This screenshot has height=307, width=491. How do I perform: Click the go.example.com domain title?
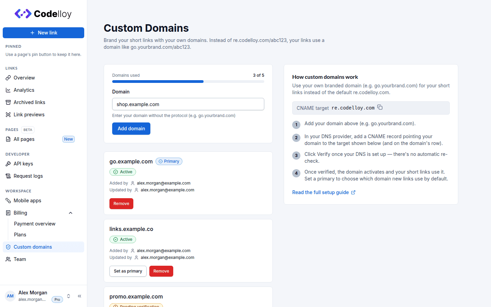131,161
